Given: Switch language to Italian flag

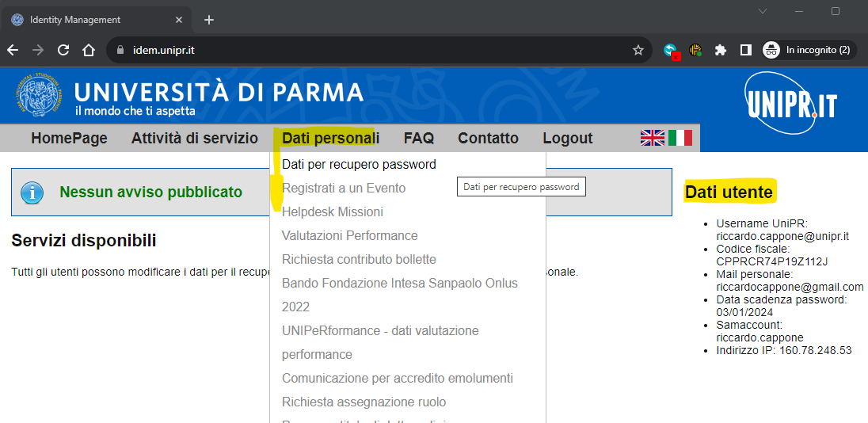Looking at the screenshot, I should point(680,138).
